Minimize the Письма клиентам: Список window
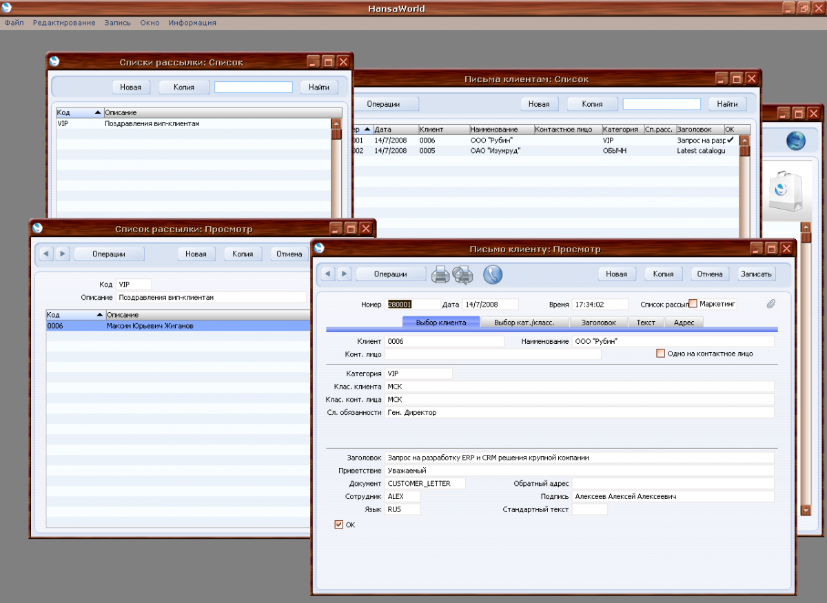Screen dimensions: 827x603 722,79
